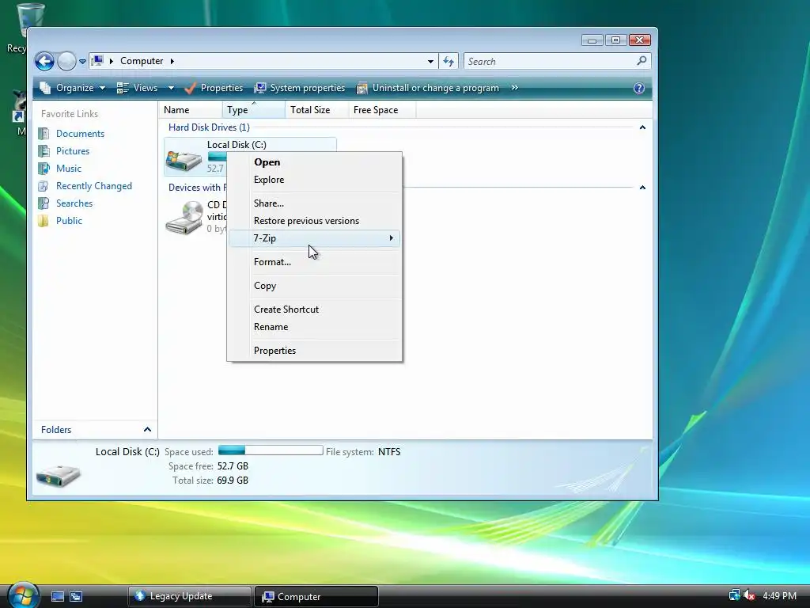The image size is (810, 608).
Task: Expand the Folders pane
Action: tap(147, 430)
